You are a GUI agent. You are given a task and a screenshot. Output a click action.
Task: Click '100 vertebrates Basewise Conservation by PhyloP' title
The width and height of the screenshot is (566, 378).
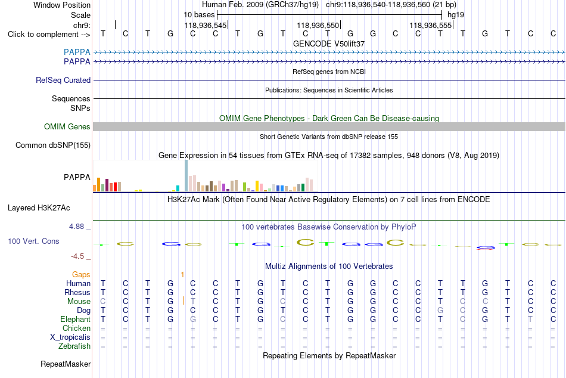coord(329,227)
